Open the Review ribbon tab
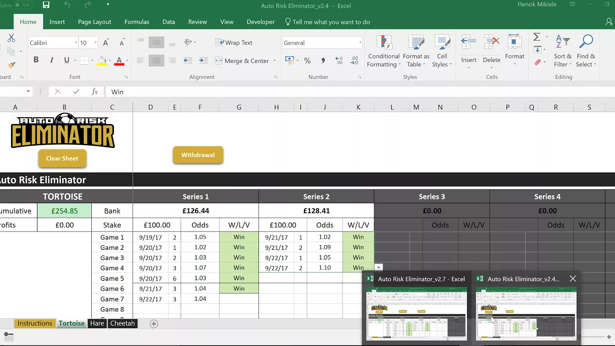 (197, 22)
